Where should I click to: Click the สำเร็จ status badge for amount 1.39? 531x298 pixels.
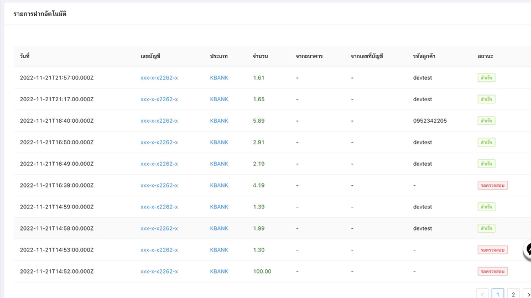pos(486,207)
